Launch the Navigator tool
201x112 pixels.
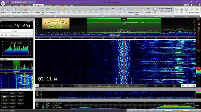click(131, 10)
